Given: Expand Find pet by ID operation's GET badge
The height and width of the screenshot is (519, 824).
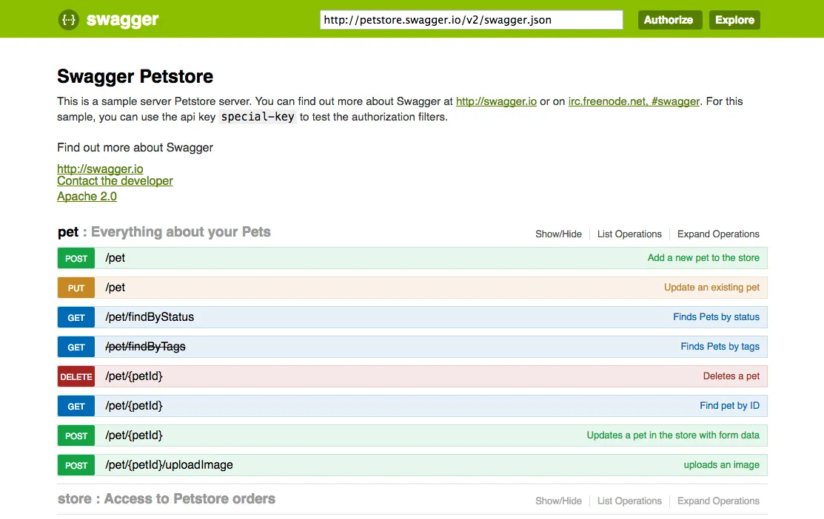Looking at the screenshot, I should click(x=76, y=406).
